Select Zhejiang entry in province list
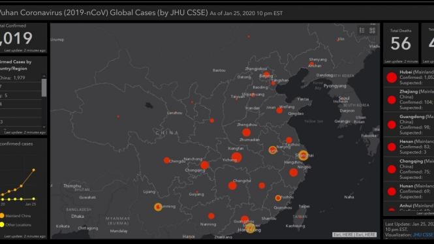 pos(409,99)
